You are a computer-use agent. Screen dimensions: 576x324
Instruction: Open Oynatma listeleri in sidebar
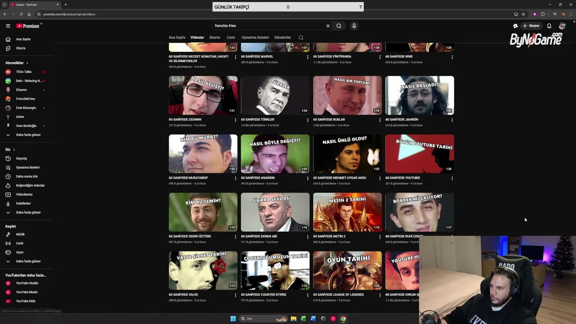tap(27, 167)
